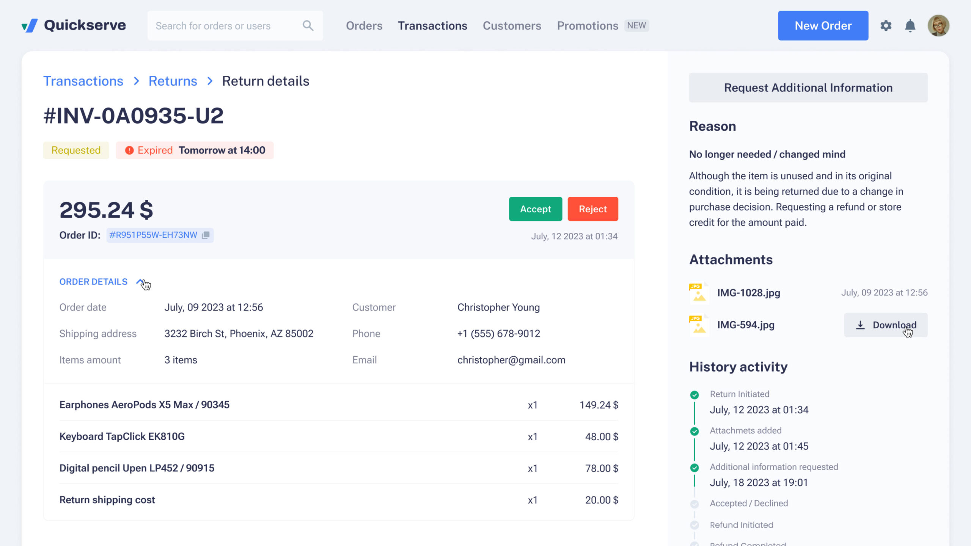Accept the return request
971x546 pixels.
pyautogui.click(x=535, y=209)
